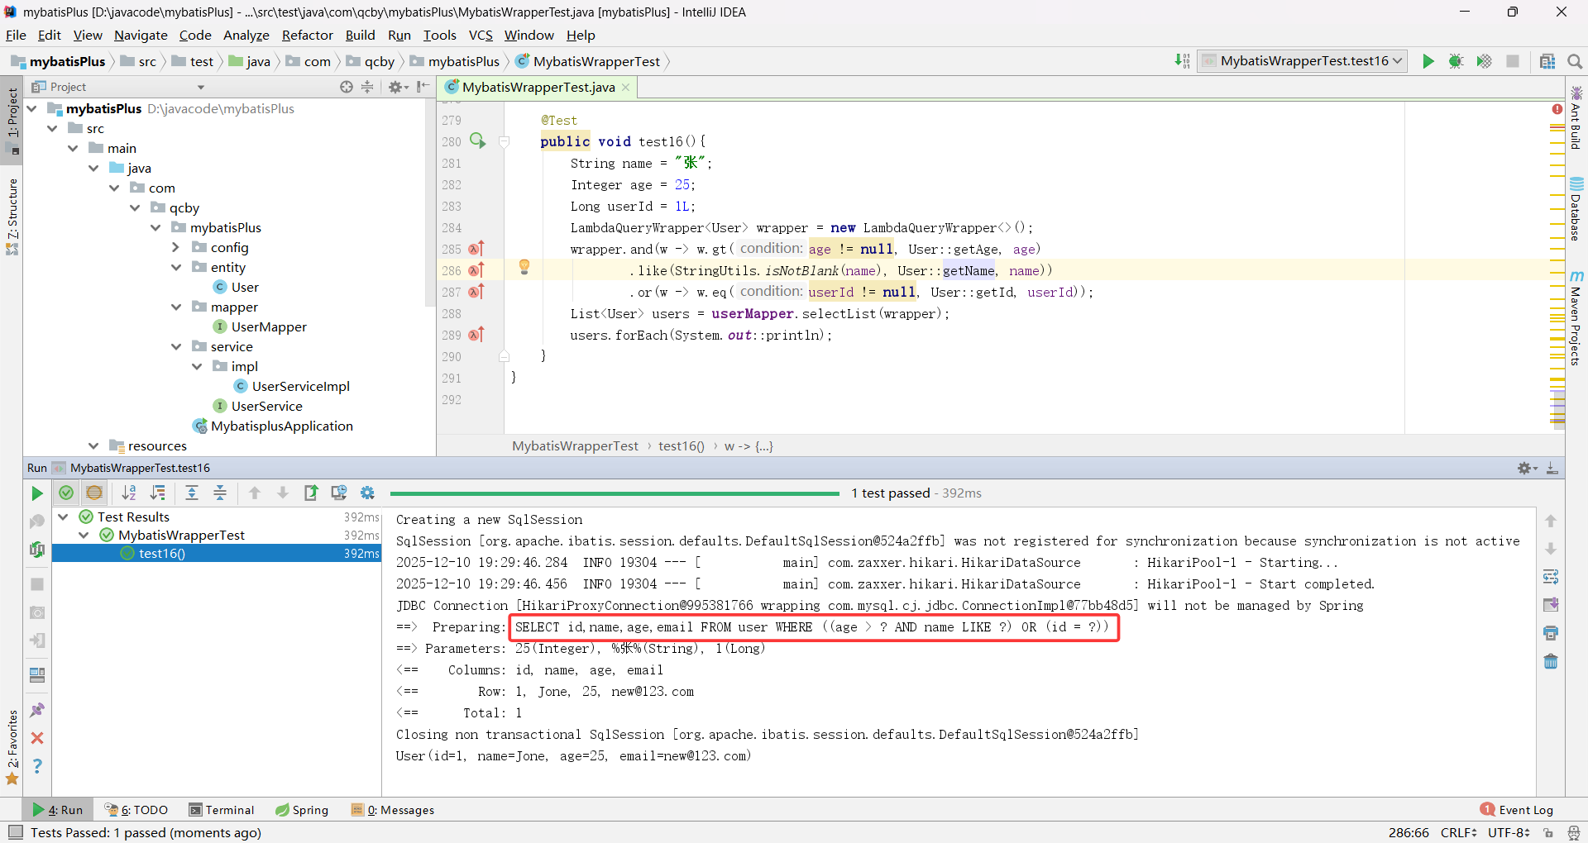1588x843 pixels.
Task: Toggle scroll to end of console
Action: pos(1551,605)
